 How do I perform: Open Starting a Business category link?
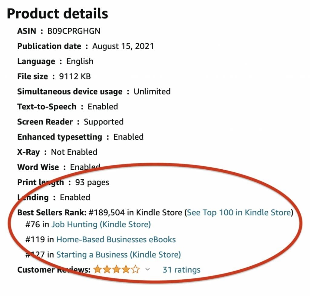click(x=119, y=254)
